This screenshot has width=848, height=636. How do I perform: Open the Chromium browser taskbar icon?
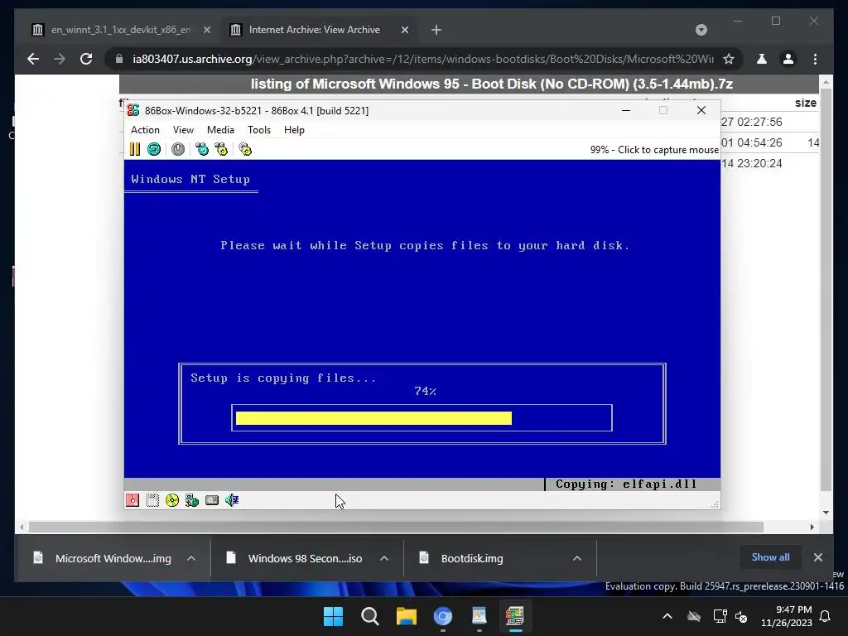point(443,616)
